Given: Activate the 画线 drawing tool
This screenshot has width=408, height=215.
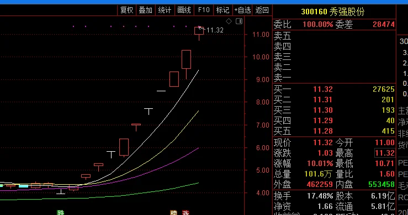Looking at the screenshot, I should [x=184, y=10].
